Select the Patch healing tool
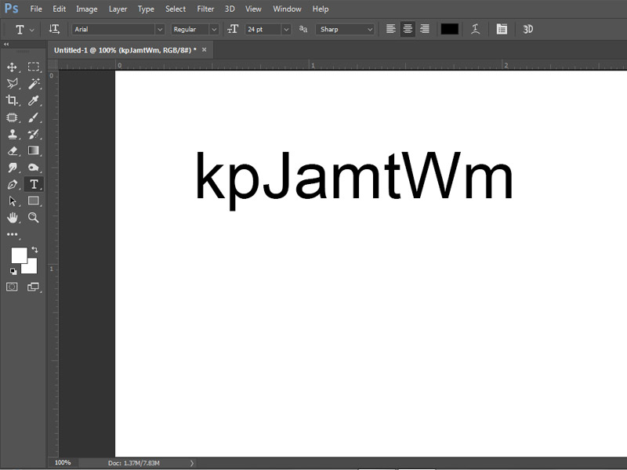The height and width of the screenshot is (470, 627). tap(12, 117)
